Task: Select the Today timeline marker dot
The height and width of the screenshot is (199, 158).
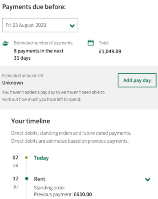Action: pyautogui.click(x=26, y=158)
